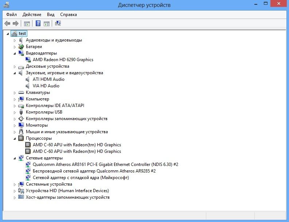Select Контроллеры USB category label

click(x=44, y=112)
